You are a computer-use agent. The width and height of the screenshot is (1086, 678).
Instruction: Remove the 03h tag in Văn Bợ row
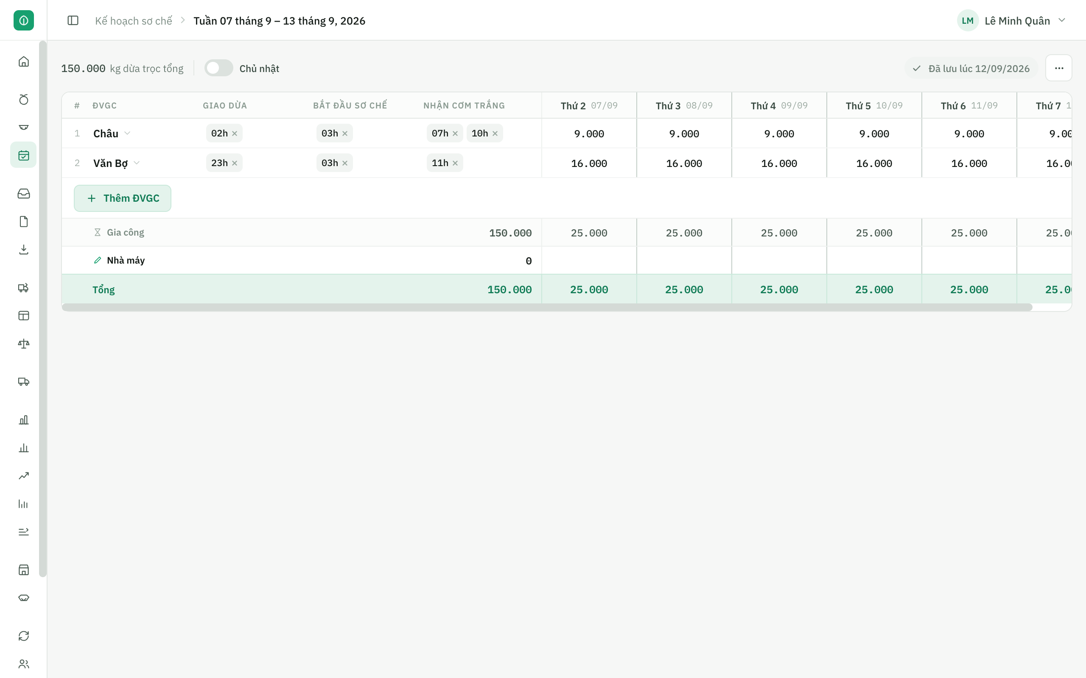345,163
